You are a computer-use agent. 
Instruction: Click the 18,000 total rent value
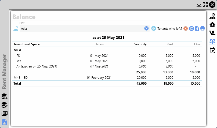click(x=168, y=84)
